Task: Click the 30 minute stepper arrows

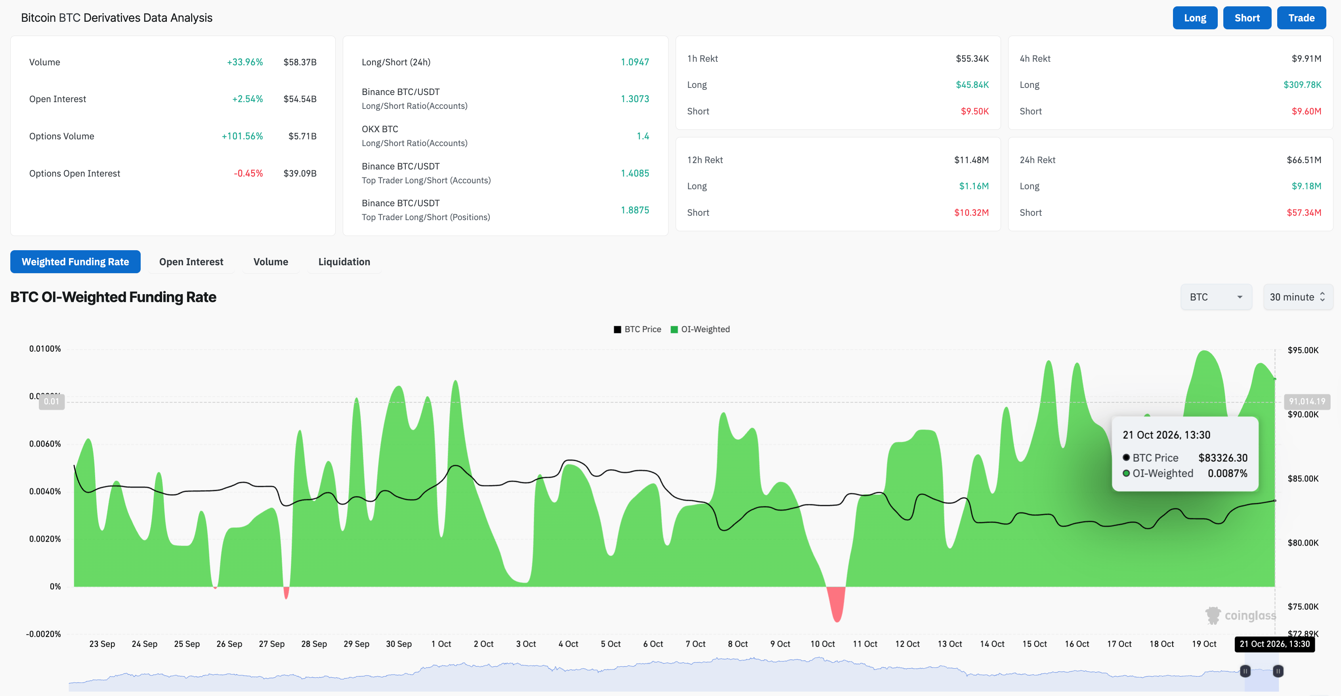Action: click(x=1322, y=297)
